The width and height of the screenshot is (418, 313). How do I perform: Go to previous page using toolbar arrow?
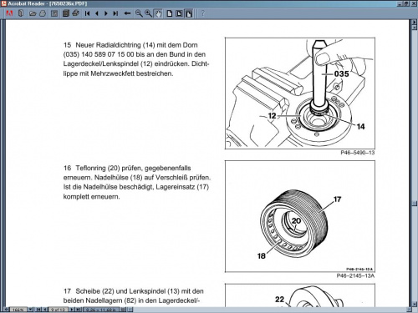97,13
